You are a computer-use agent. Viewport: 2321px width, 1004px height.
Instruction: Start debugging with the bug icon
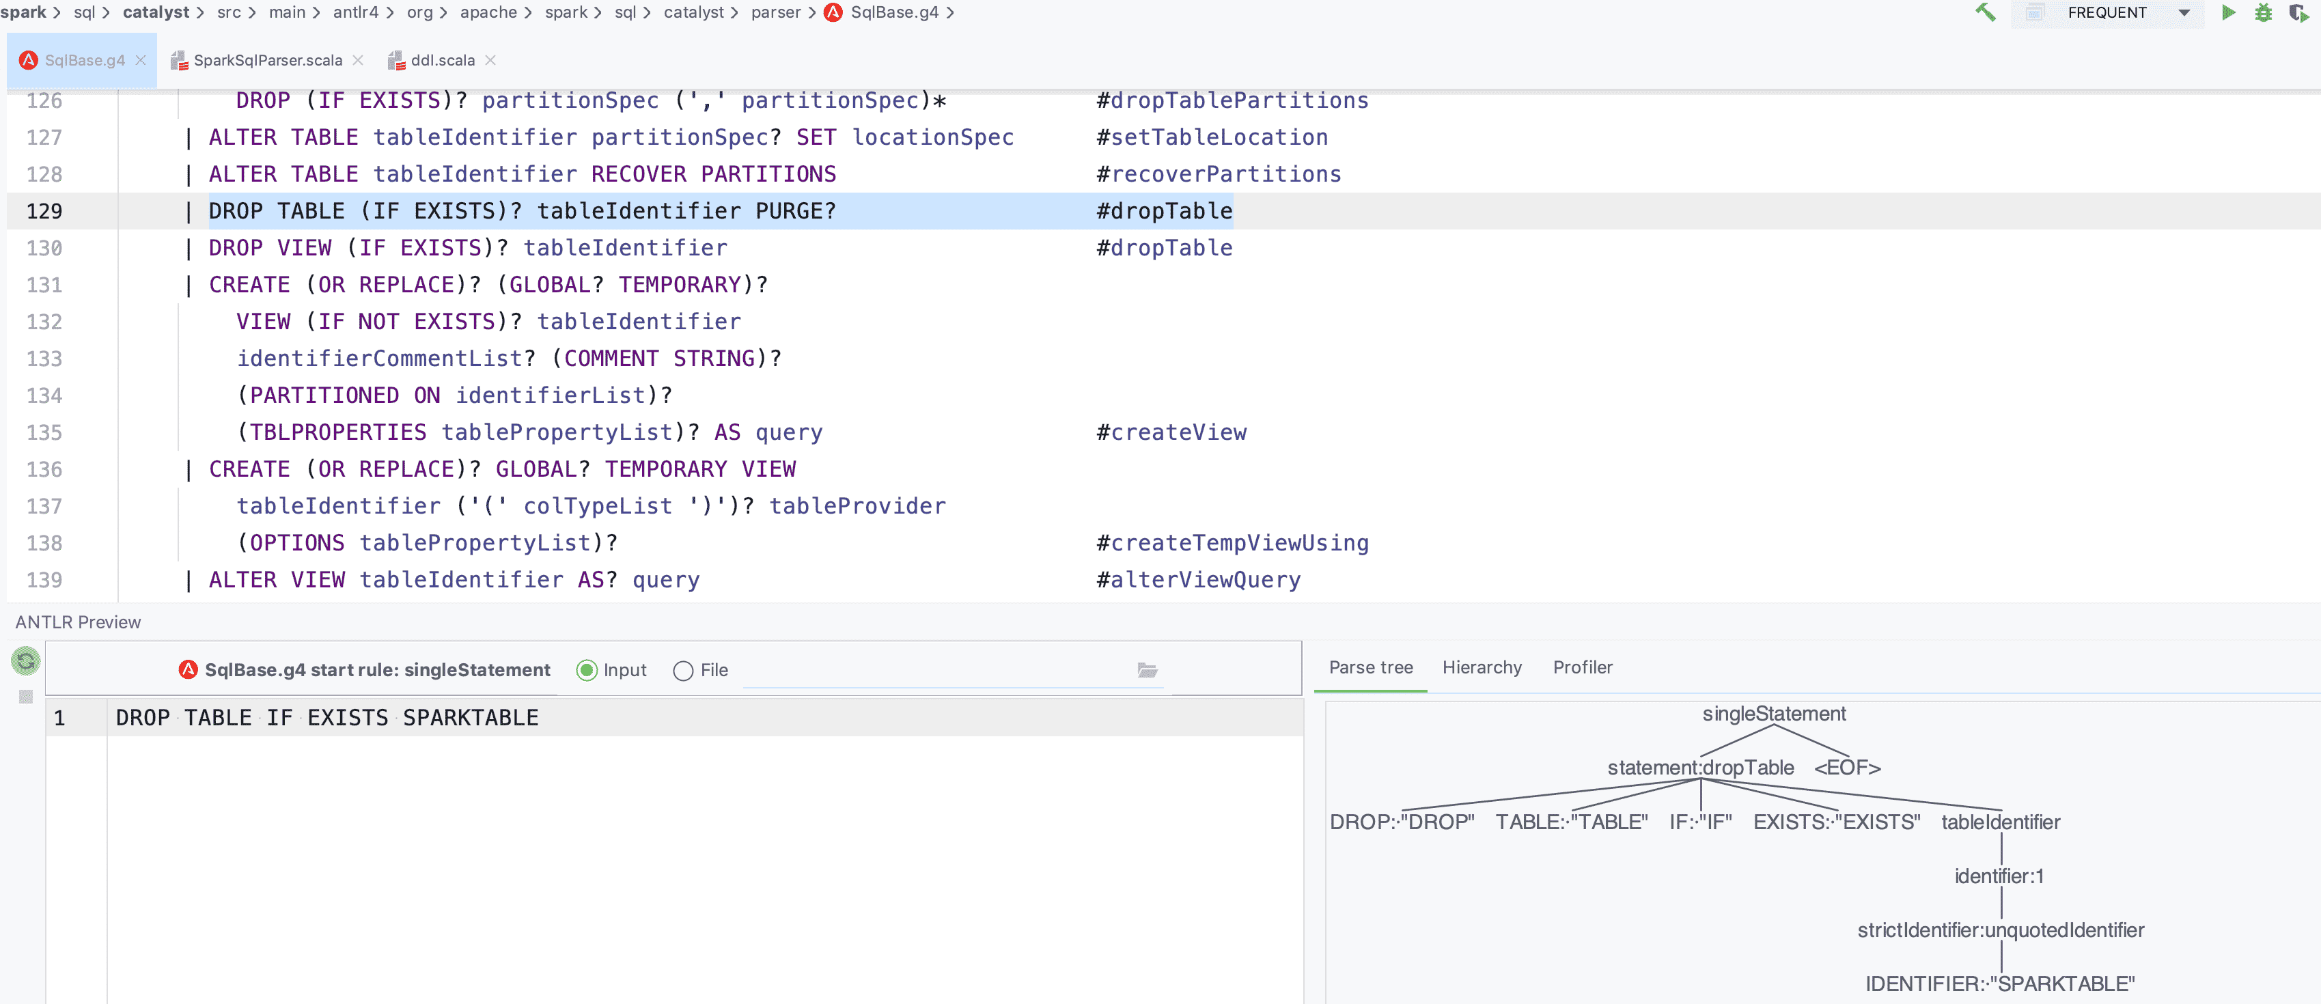pyautogui.click(x=2264, y=12)
